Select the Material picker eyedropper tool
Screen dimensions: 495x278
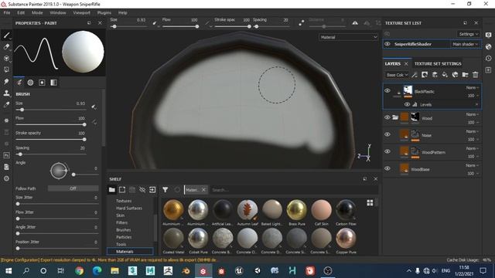coord(6,105)
